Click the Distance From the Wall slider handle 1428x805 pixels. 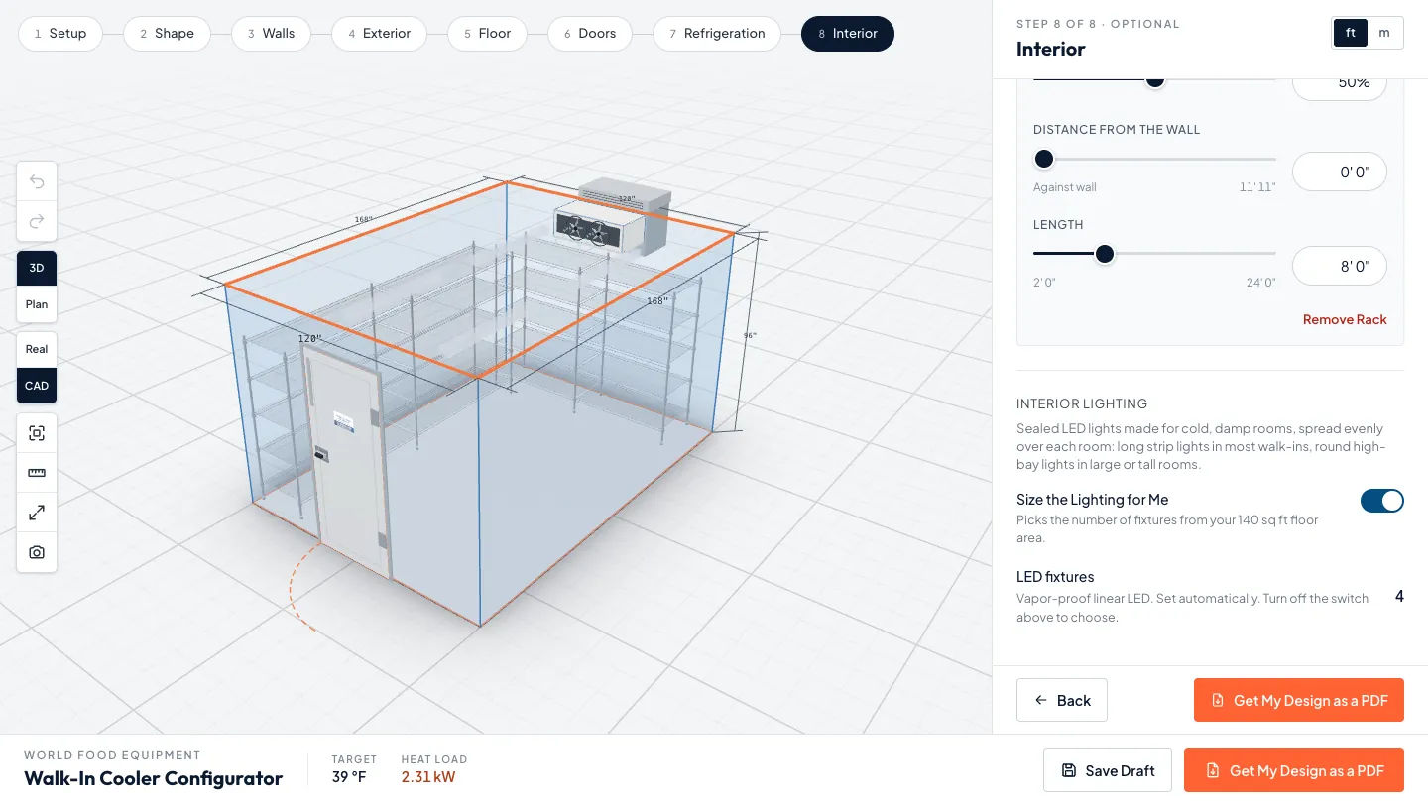(1044, 159)
